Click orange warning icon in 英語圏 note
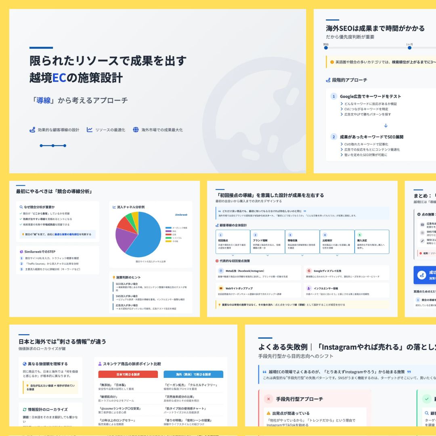The image size is (436, 436). point(332,62)
